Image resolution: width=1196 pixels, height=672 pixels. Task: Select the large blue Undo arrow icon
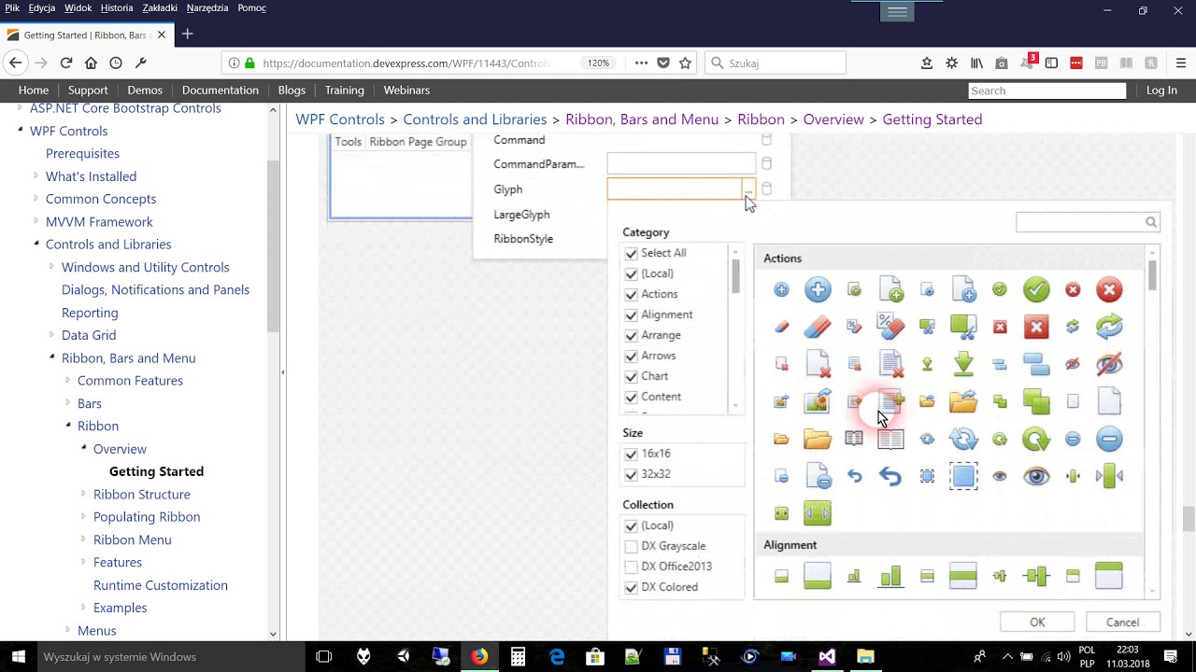click(890, 476)
